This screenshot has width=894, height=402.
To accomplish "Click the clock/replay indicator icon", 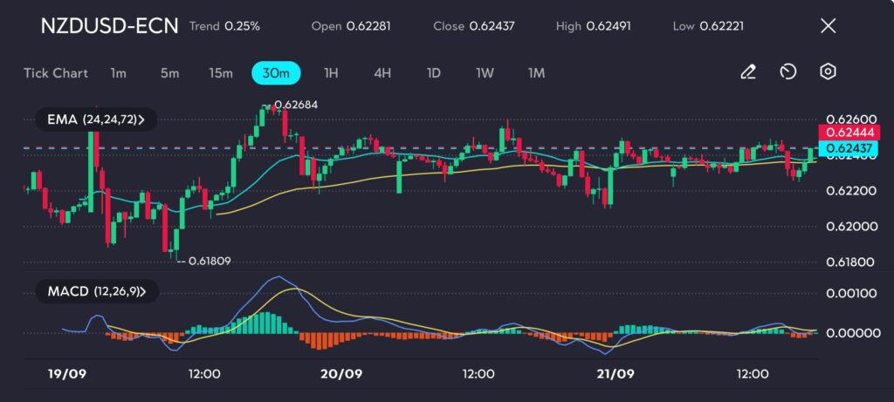I will click(x=787, y=72).
